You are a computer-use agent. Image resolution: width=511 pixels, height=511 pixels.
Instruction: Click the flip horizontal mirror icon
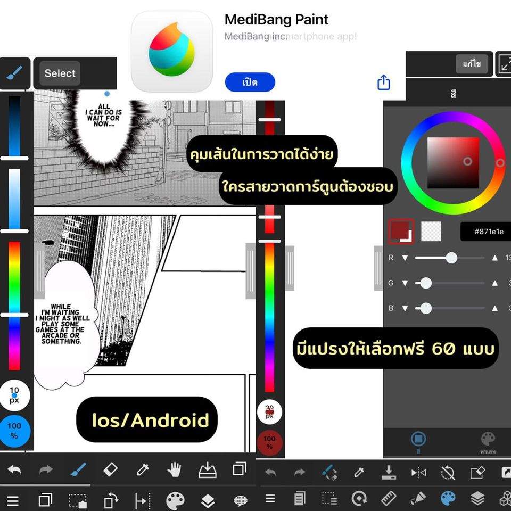point(418,472)
